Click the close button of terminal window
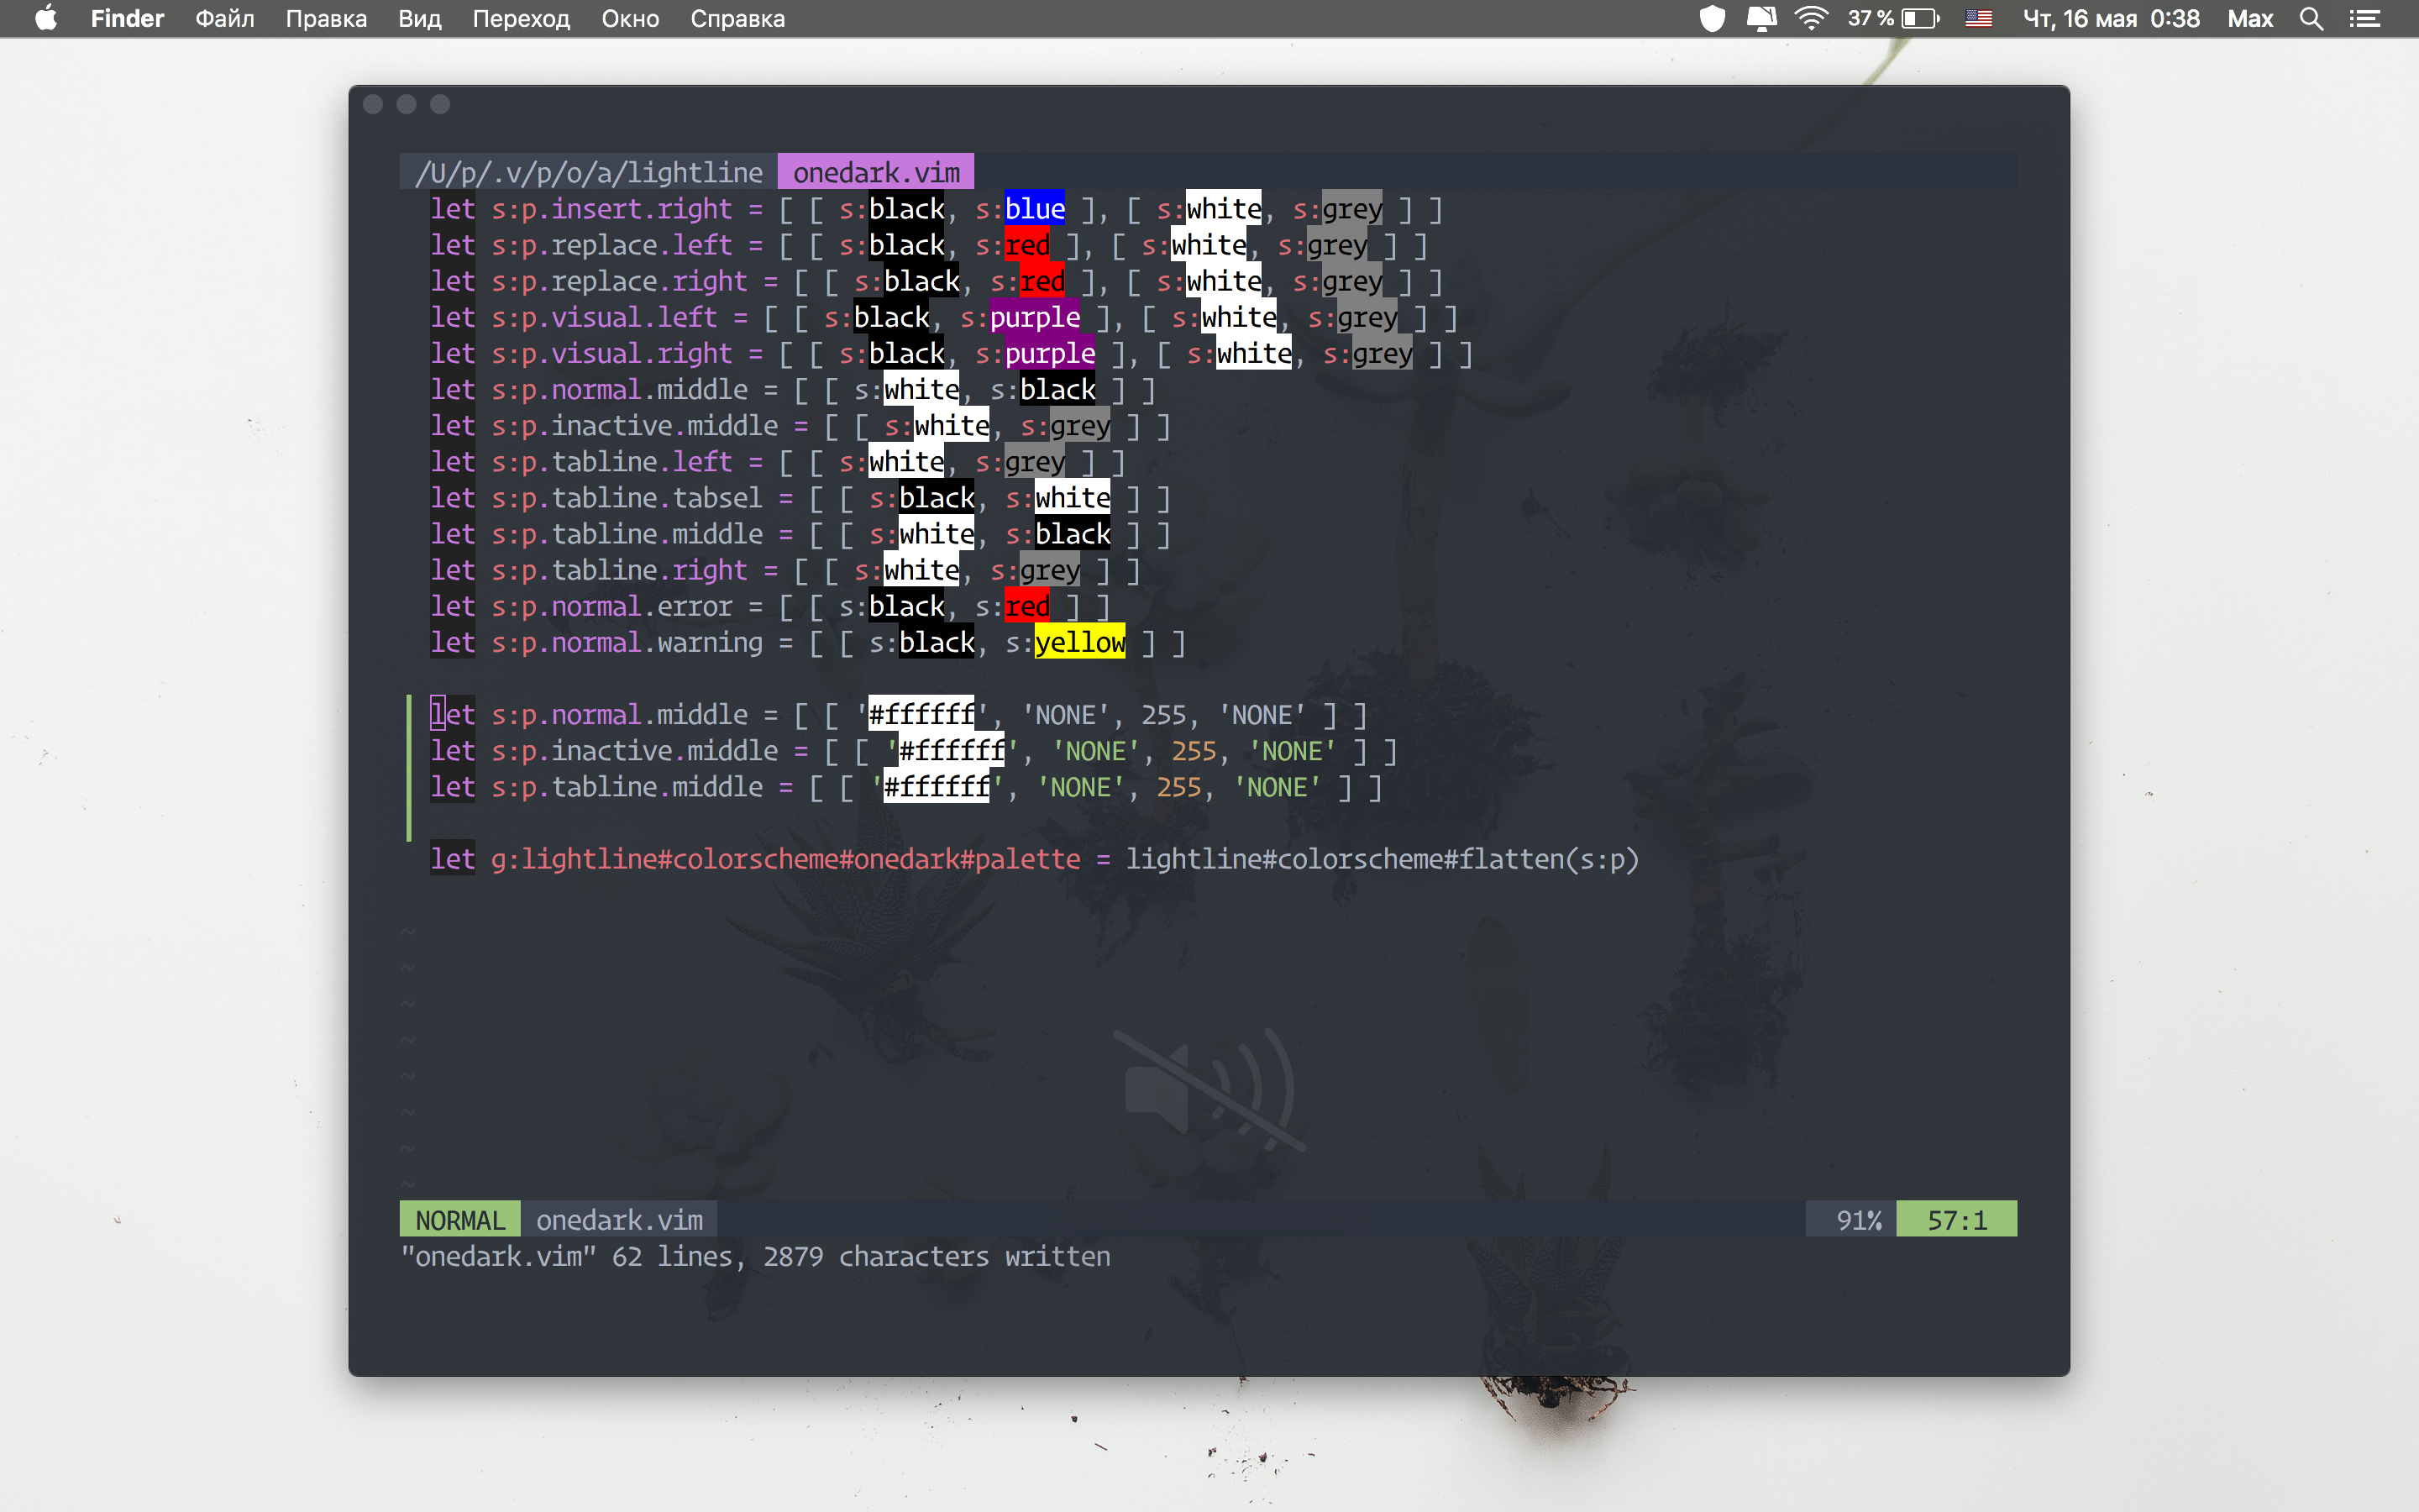 373,104
